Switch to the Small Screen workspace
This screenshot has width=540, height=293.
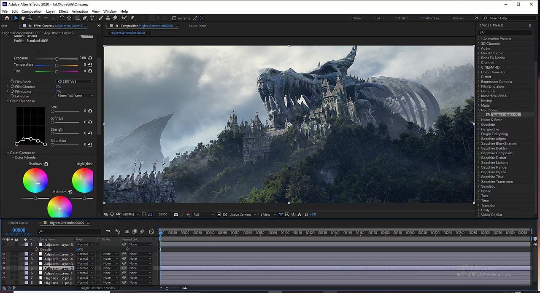[x=429, y=18]
